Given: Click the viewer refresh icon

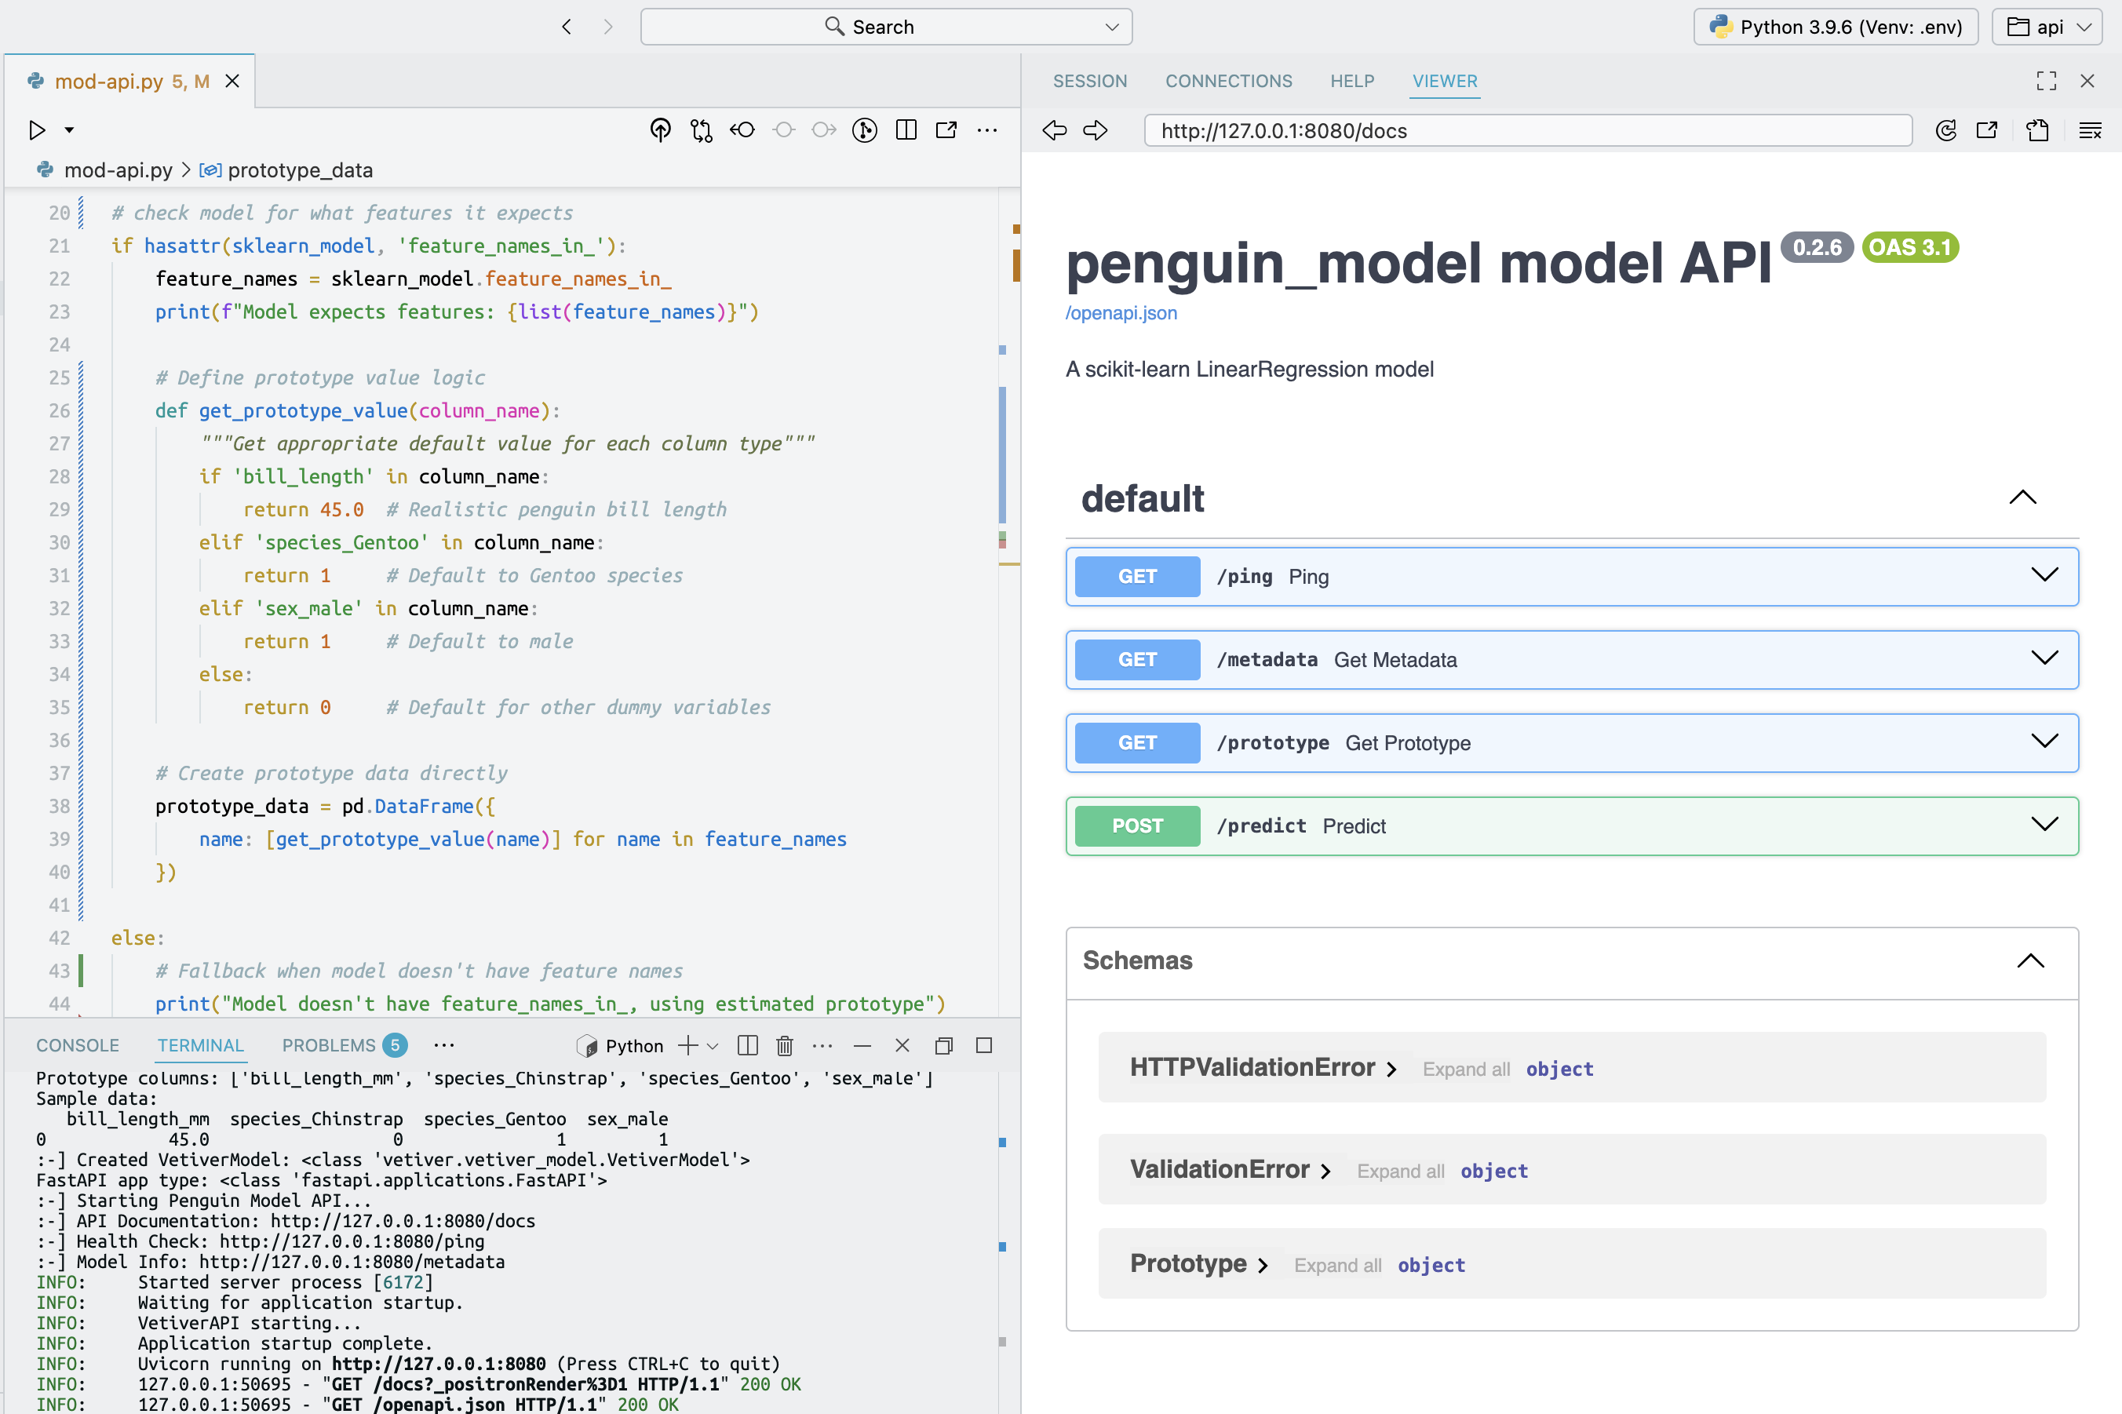Looking at the screenshot, I should [x=1945, y=131].
